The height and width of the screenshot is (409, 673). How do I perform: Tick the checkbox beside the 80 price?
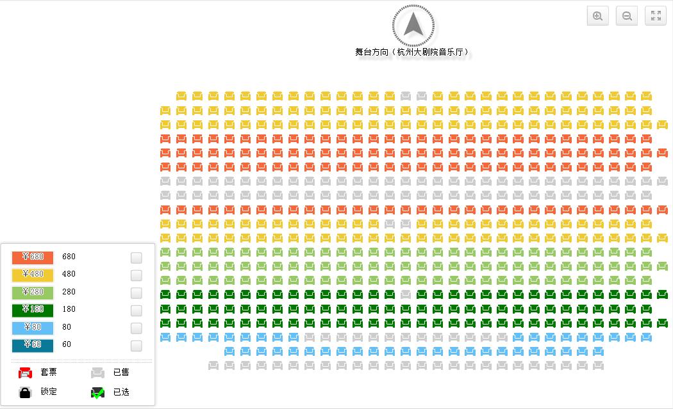[137, 328]
